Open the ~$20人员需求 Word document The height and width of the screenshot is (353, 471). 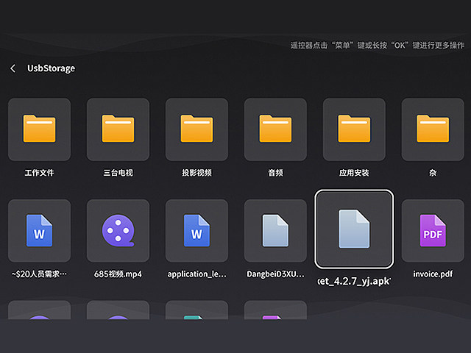[x=39, y=230]
